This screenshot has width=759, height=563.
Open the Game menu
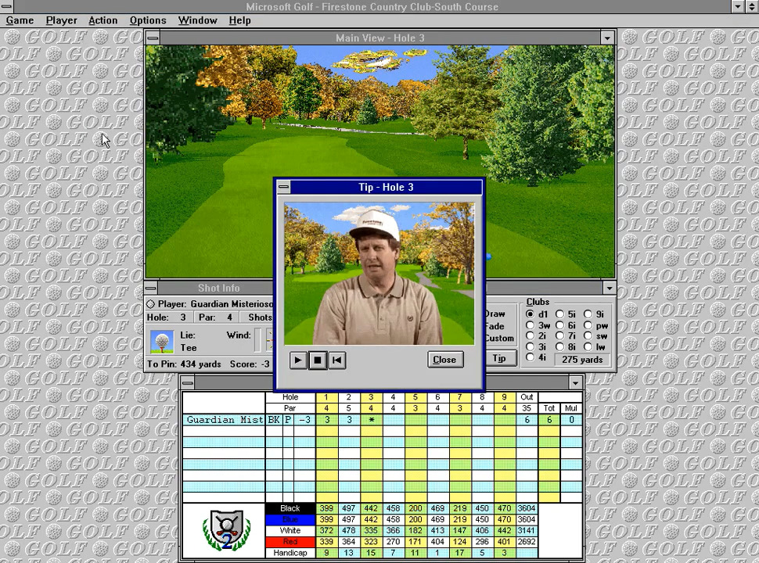tap(20, 20)
